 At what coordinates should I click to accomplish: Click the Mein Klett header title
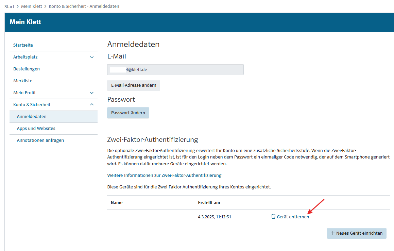[25, 22]
